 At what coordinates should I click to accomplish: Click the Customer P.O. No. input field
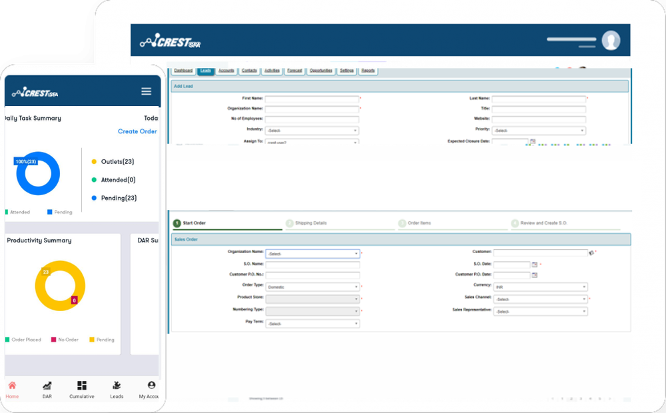pyautogui.click(x=312, y=275)
